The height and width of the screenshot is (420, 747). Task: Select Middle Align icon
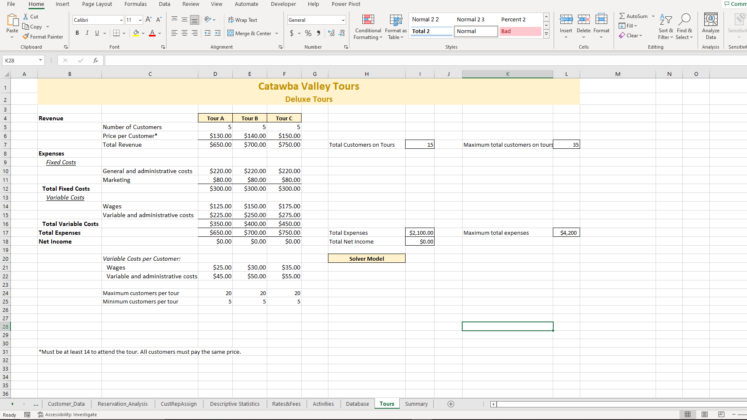185,20
